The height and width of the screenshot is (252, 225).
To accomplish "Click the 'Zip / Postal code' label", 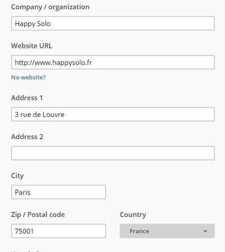I will click(38, 215).
